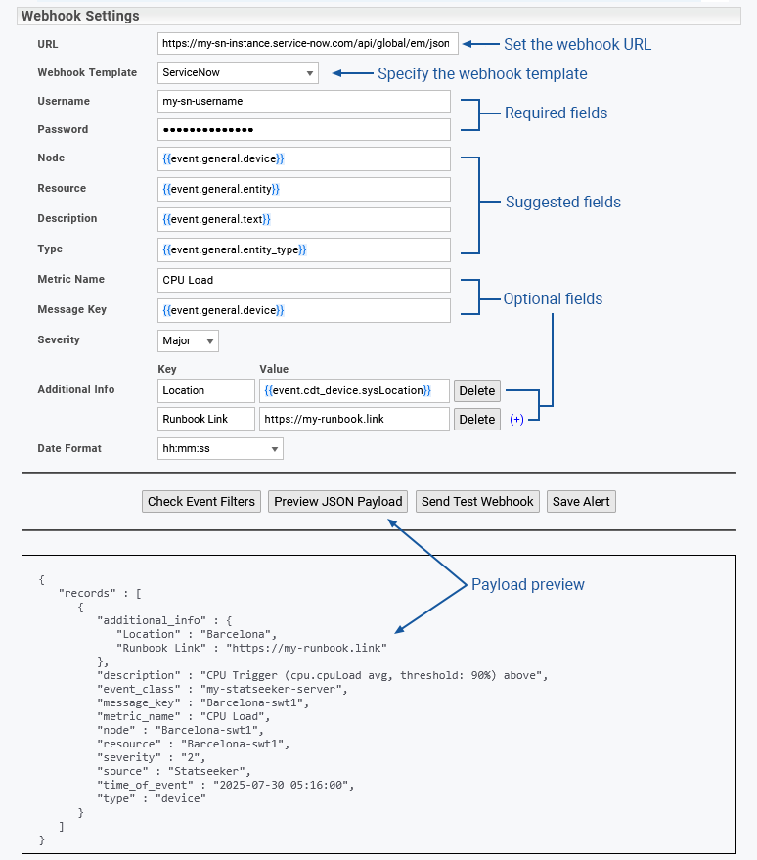Save the alert
Viewport: 757px width, 860px height.
[x=581, y=502]
